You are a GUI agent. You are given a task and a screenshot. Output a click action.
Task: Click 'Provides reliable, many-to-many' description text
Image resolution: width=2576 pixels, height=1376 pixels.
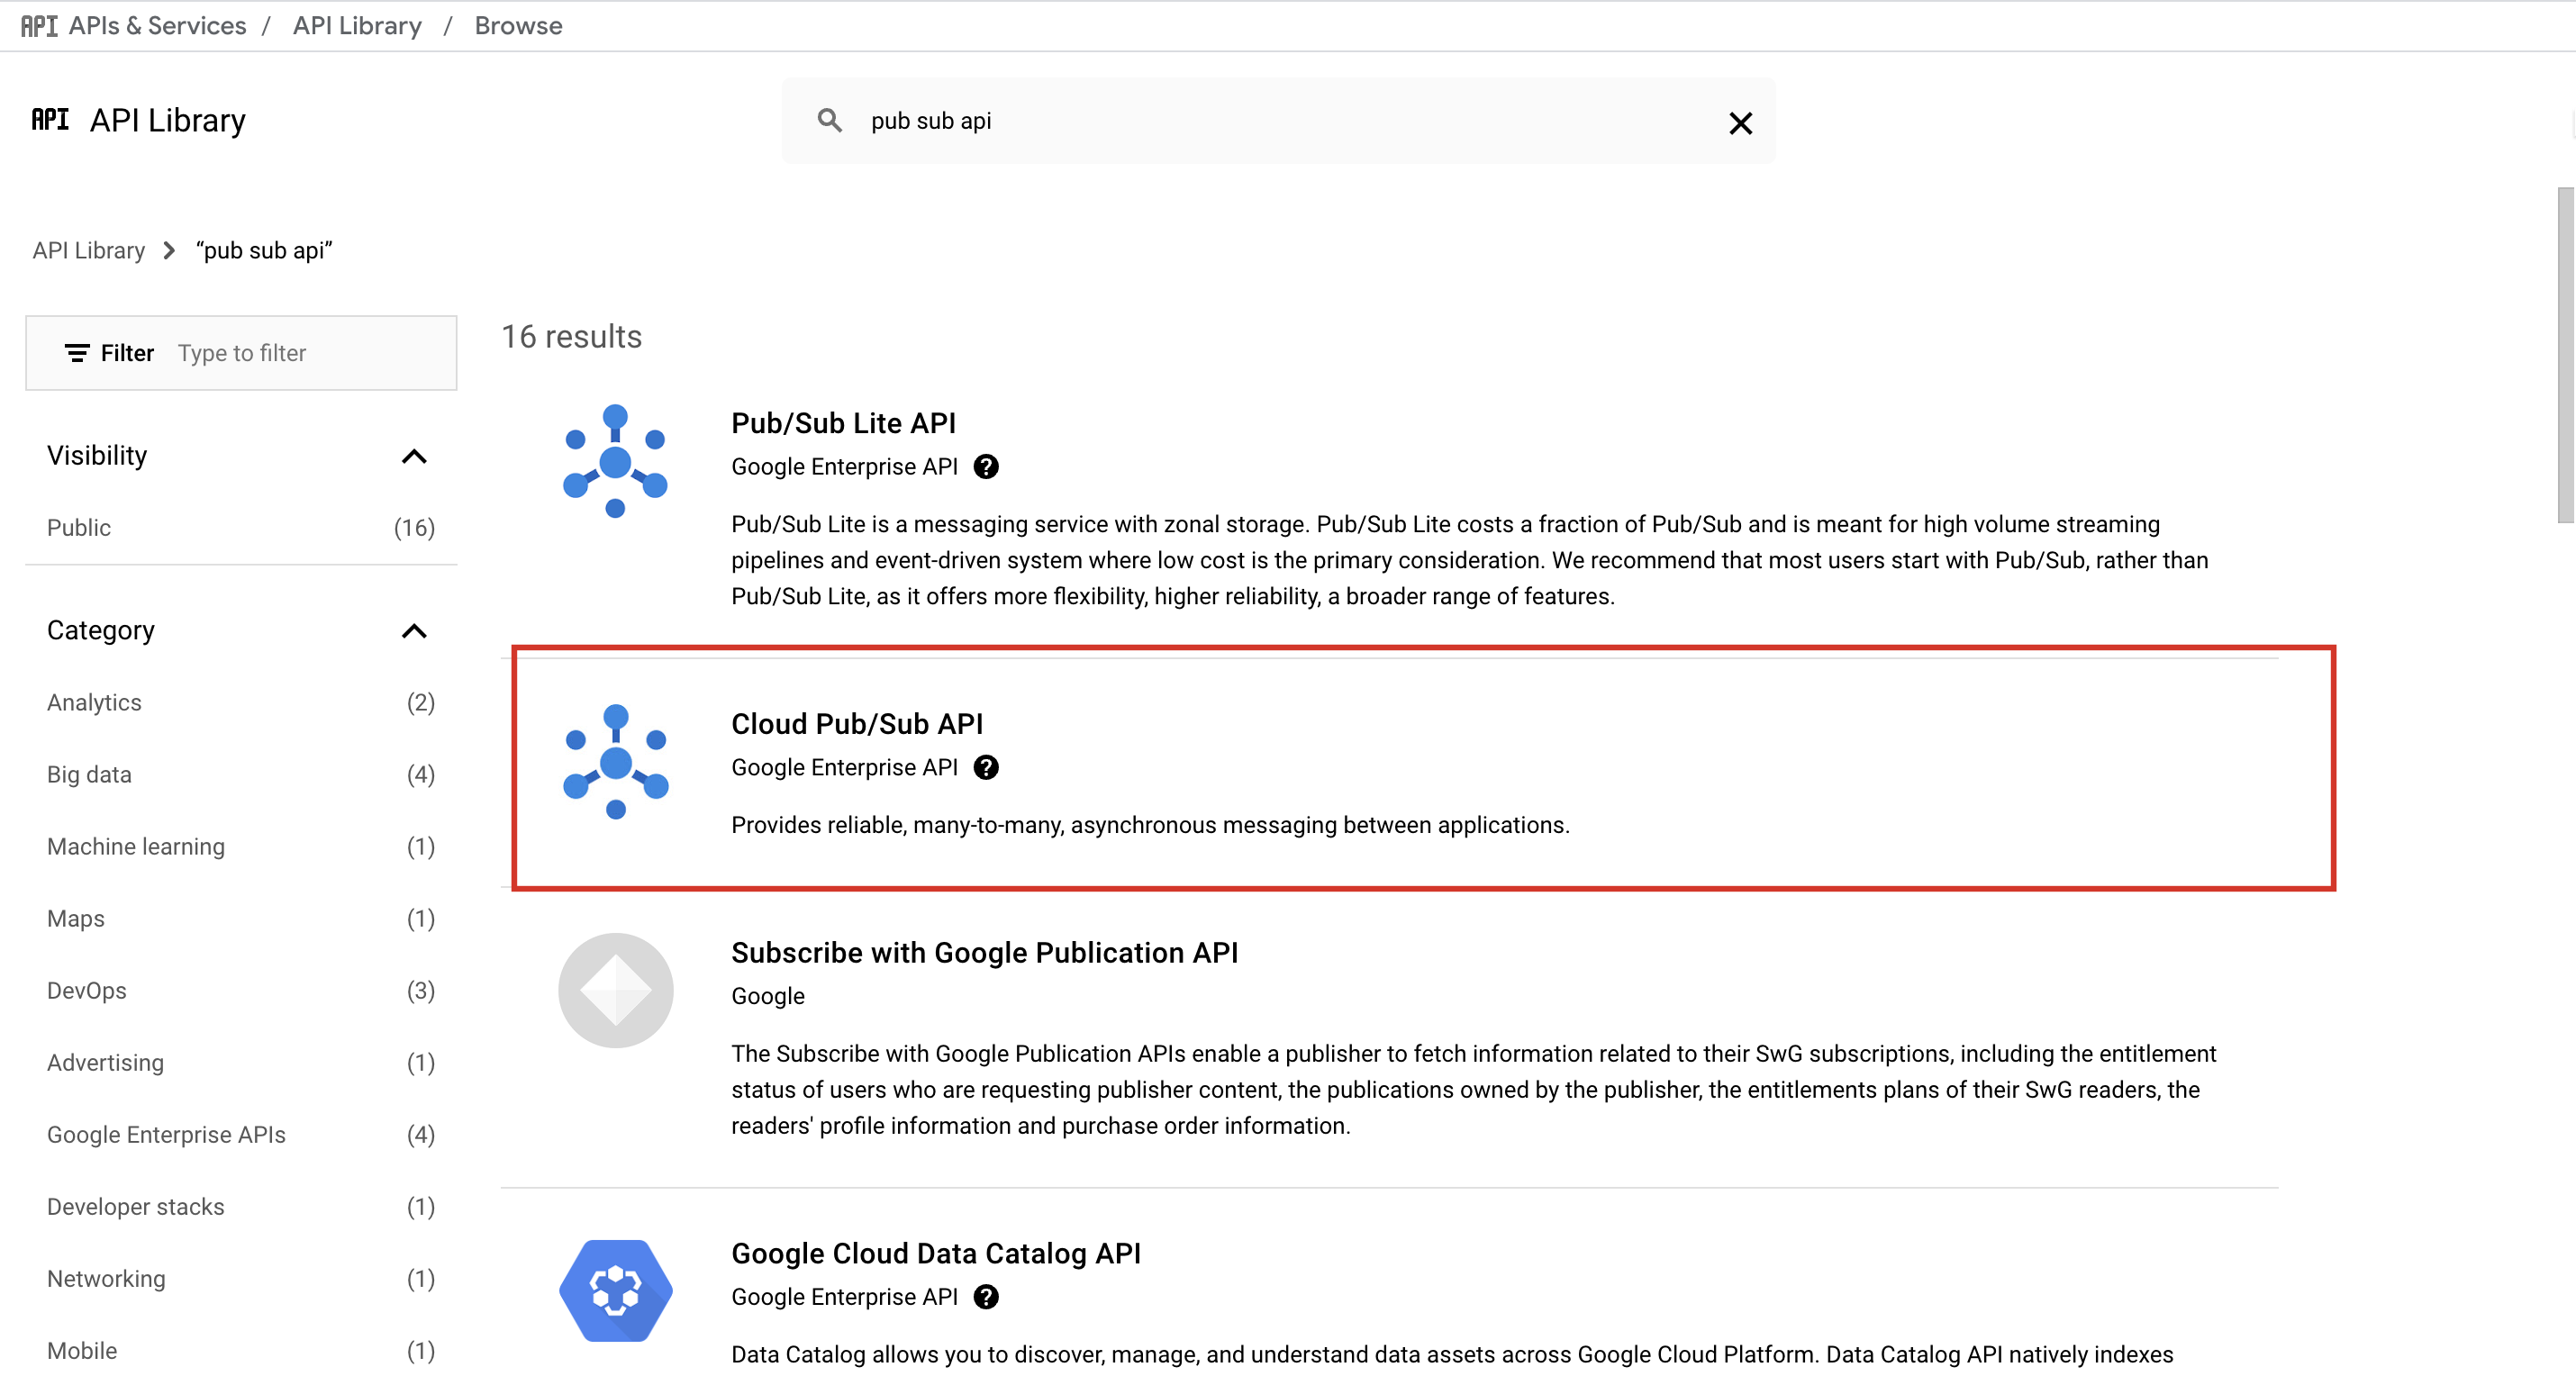1150,825
